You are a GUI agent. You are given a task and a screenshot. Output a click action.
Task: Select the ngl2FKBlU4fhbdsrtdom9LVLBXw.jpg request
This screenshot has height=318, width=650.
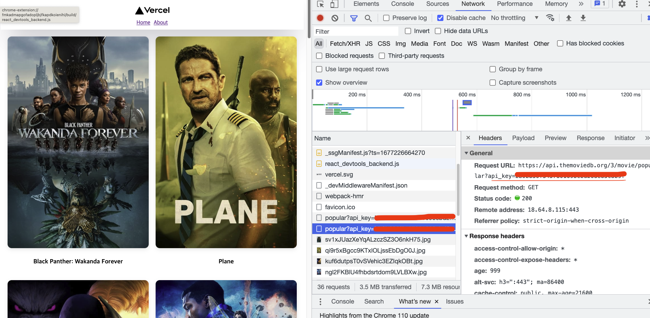click(x=384, y=272)
